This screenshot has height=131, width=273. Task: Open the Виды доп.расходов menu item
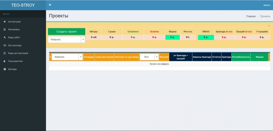23,53
